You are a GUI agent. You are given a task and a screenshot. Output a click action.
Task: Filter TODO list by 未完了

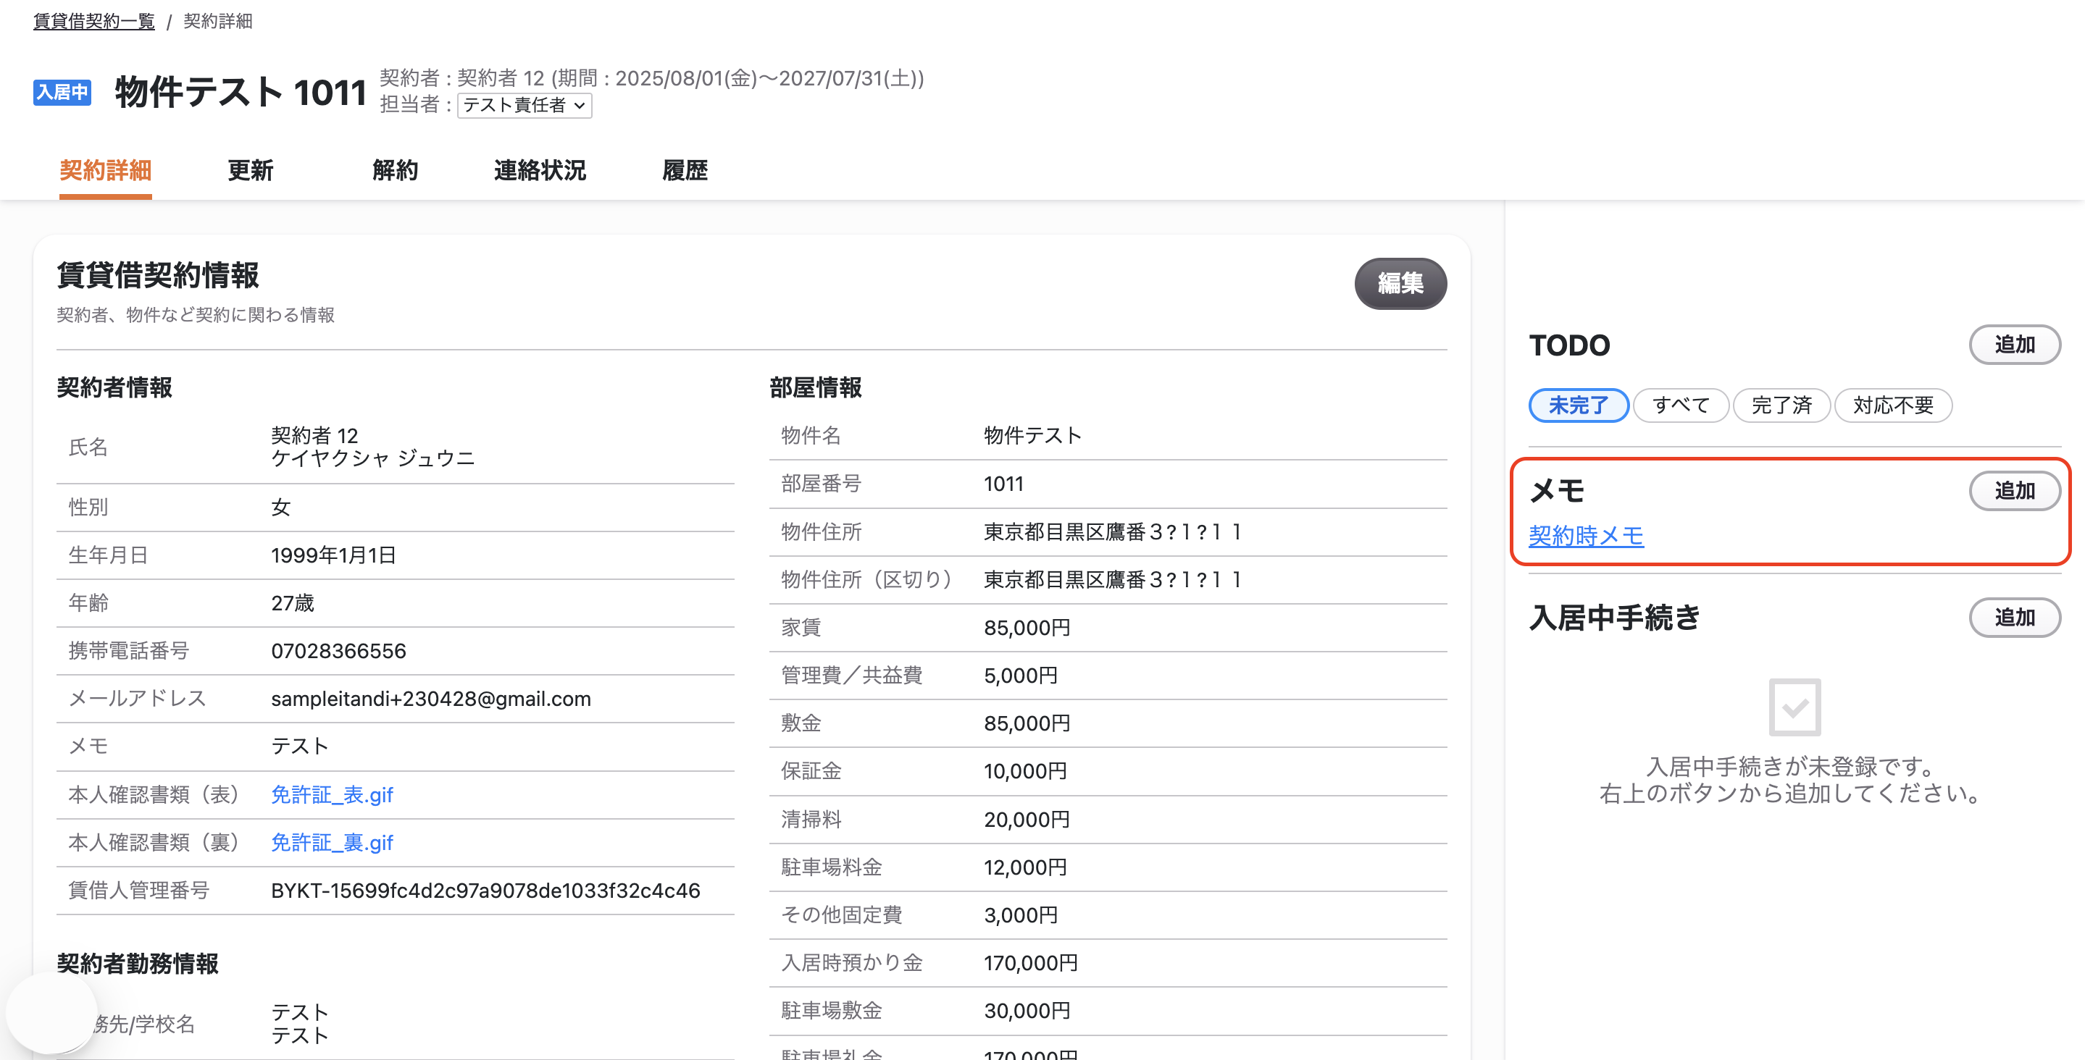coord(1579,405)
